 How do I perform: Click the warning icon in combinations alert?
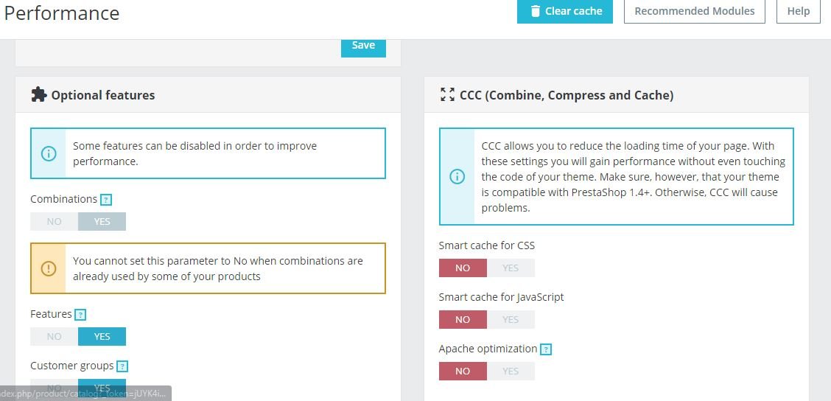[x=49, y=268]
